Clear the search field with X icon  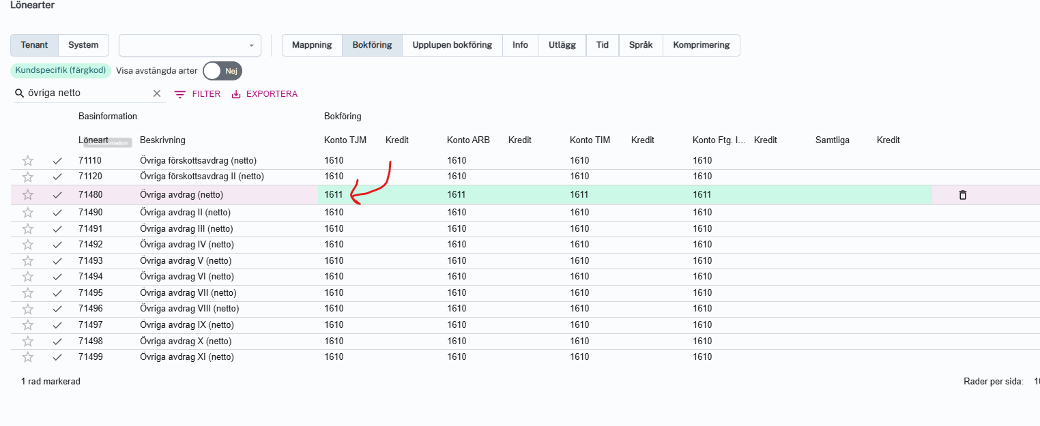[x=157, y=93]
